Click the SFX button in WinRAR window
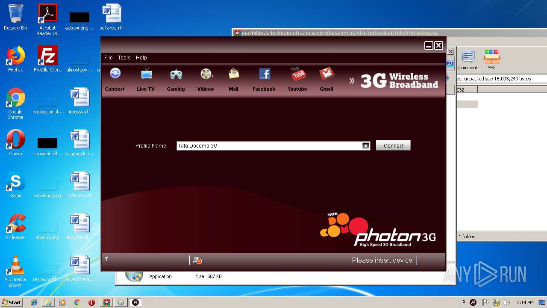 click(x=492, y=60)
